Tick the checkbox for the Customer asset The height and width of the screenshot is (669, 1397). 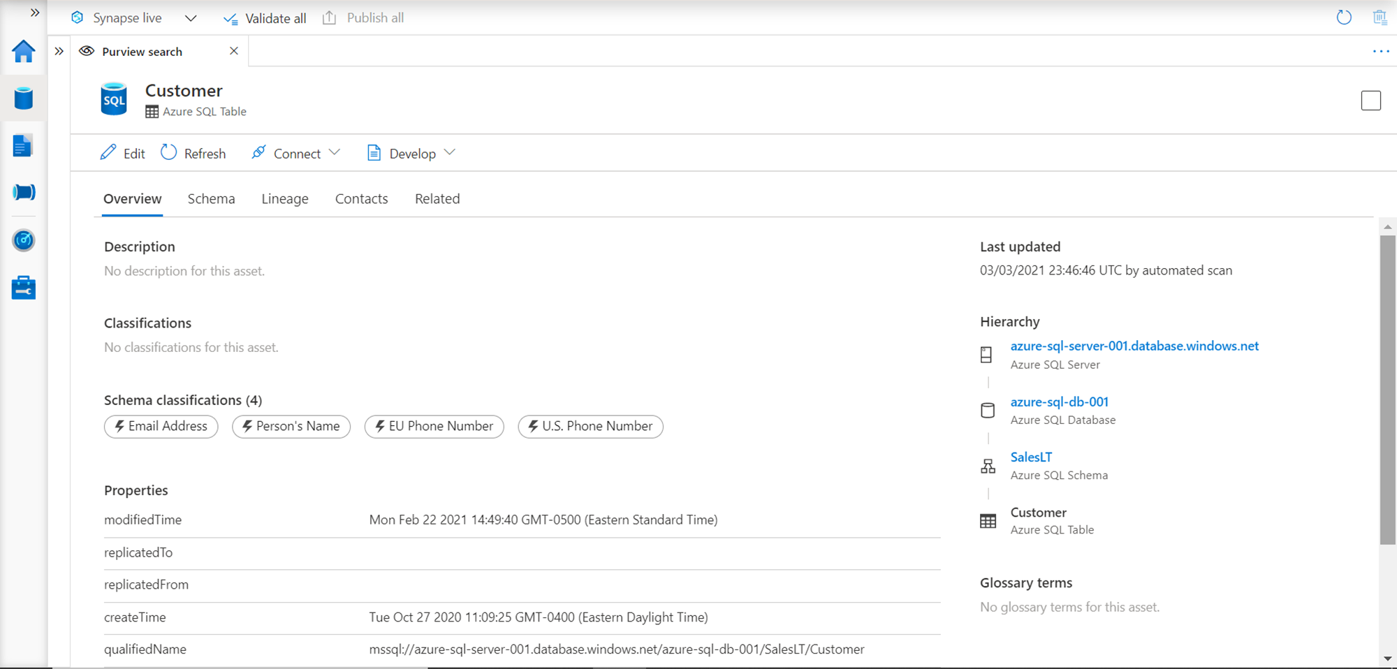click(x=1371, y=101)
